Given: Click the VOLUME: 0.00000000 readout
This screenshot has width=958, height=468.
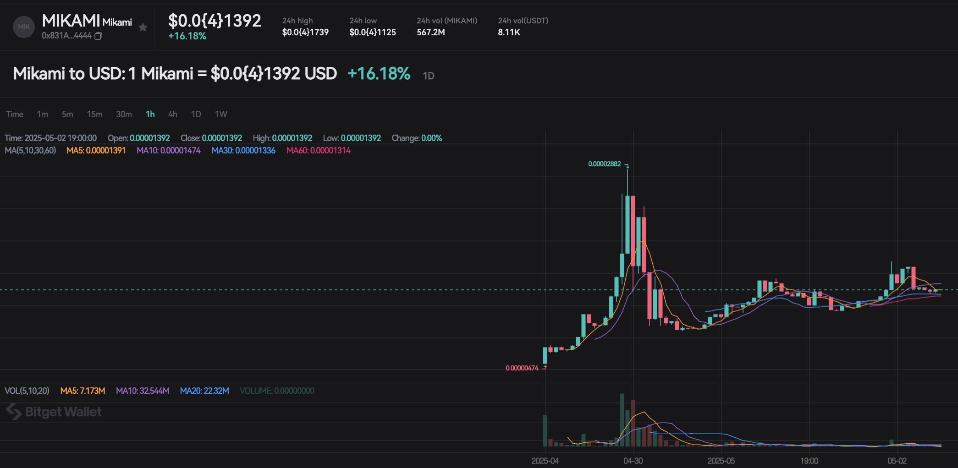Looking at the screenshot, I should [x=277, y=391].
